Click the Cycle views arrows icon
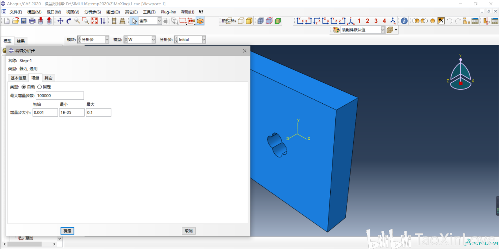 click(103, 21)
